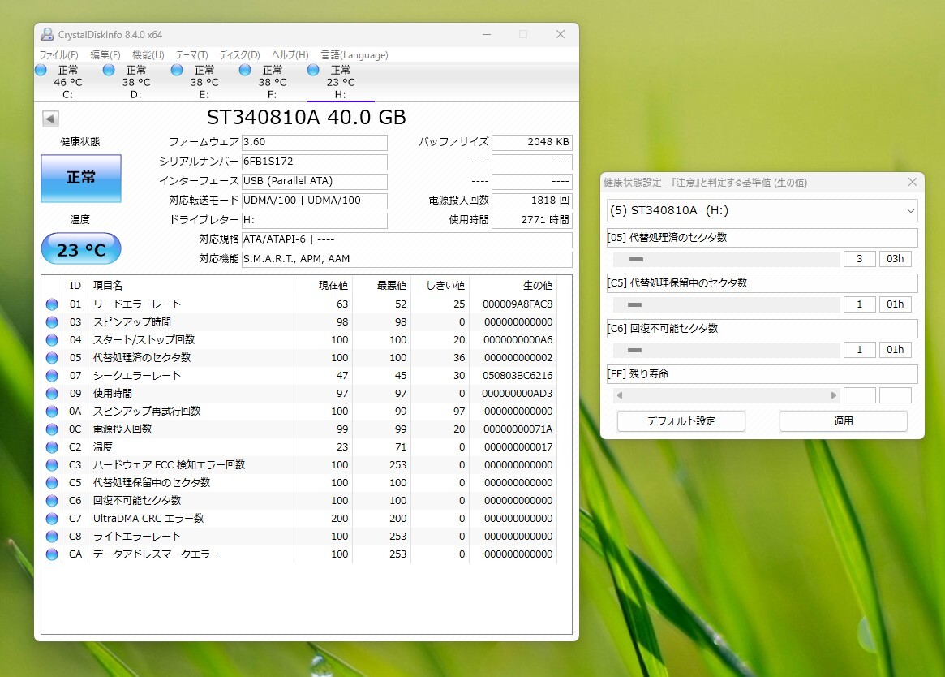Click [05] threshold value field showing 3
The width and height of the screenshot is (945, 677).
pyautogui.click(x=859, y=260)
